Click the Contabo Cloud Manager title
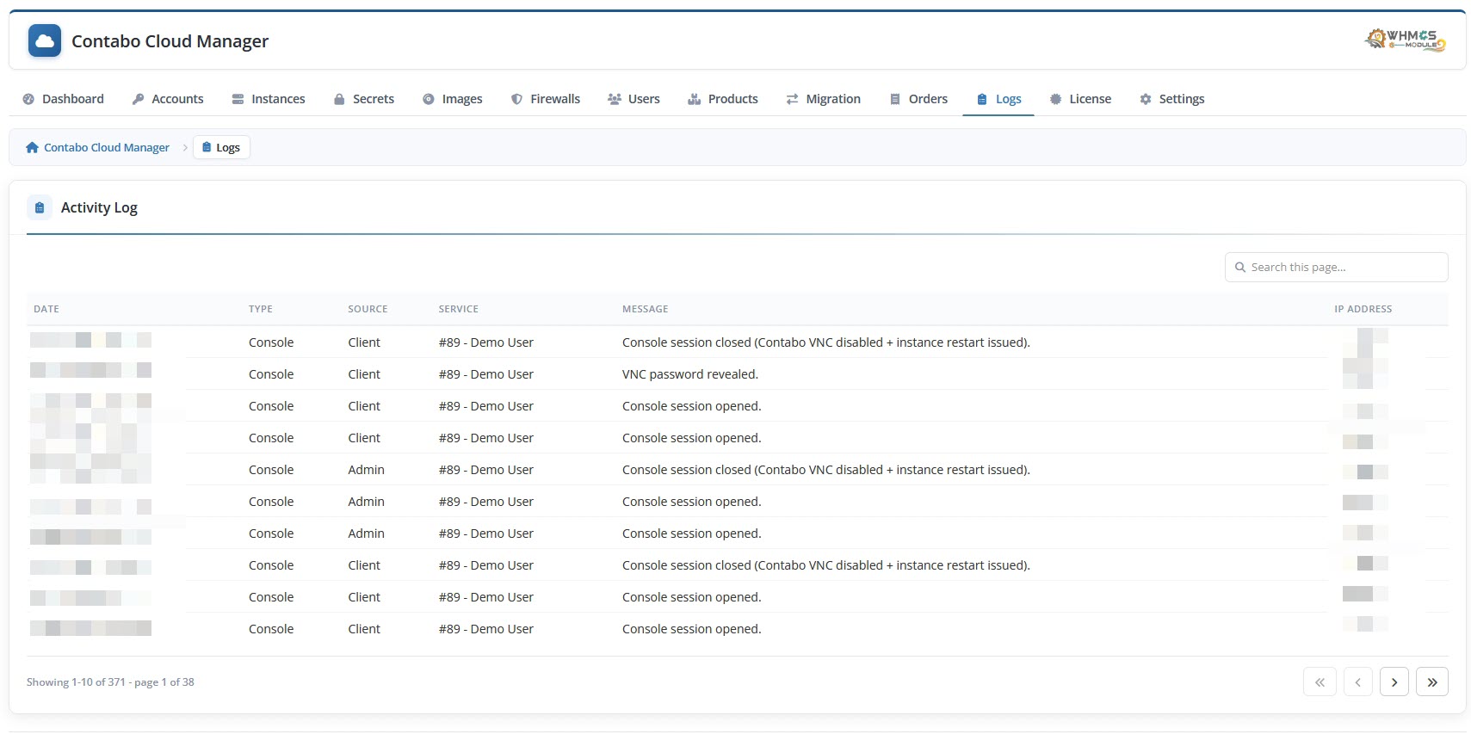Viewport: 1471px width, 734px height. 170,41
